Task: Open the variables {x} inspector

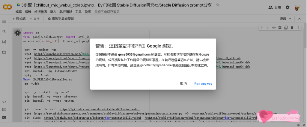Action: coord(4,42)
